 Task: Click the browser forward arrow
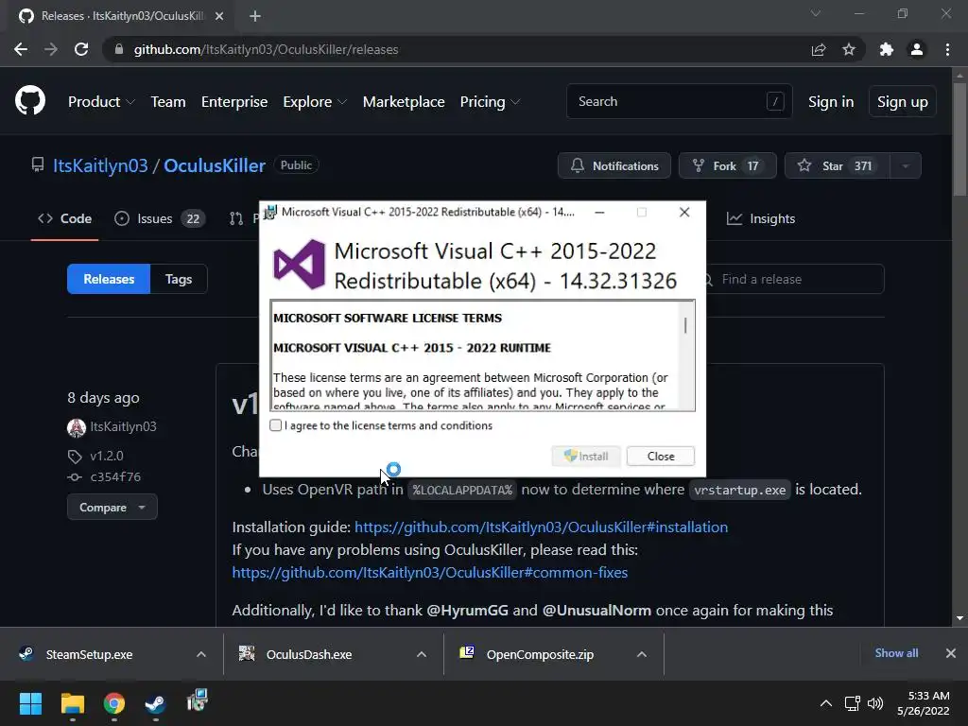coord(51,49)
